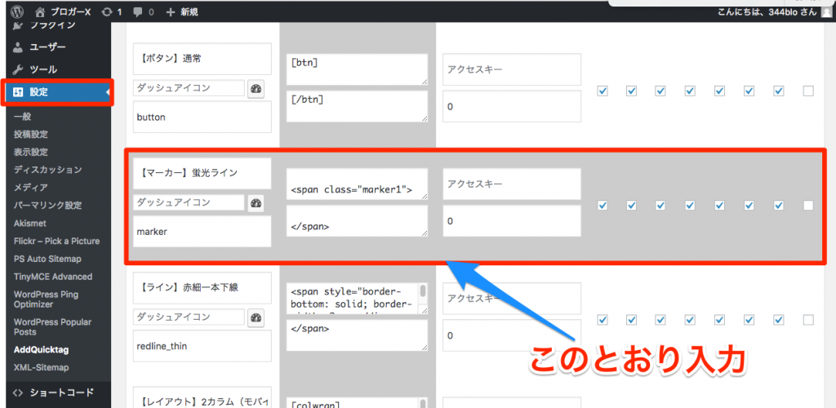Open ブロガーX site home link
The height and width of the screenshot is (408, 836).
tap(63, 11)
